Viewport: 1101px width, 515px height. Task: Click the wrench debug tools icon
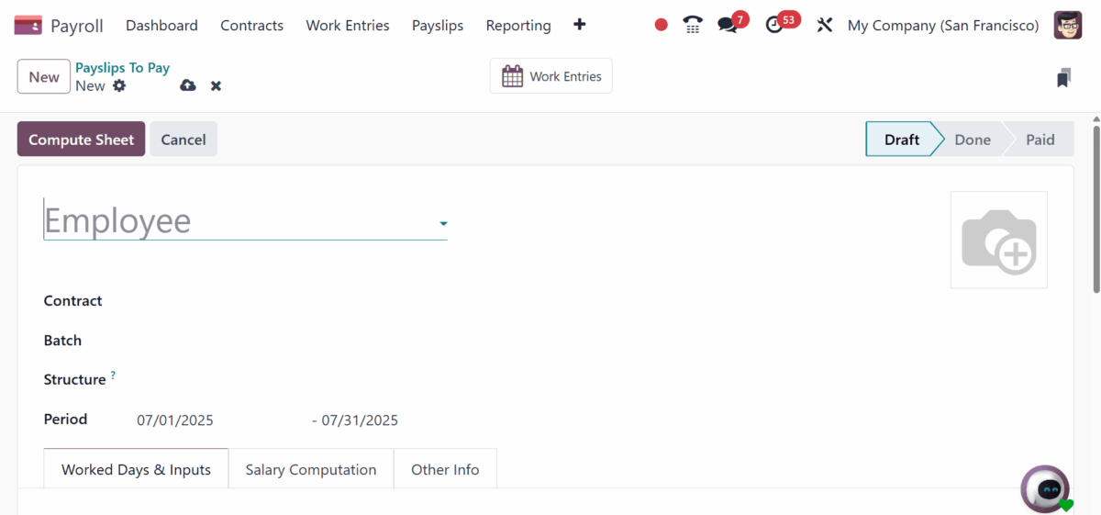[x=825, y=25]
